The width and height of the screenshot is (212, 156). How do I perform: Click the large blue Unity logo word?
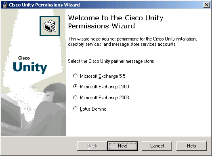30,67
